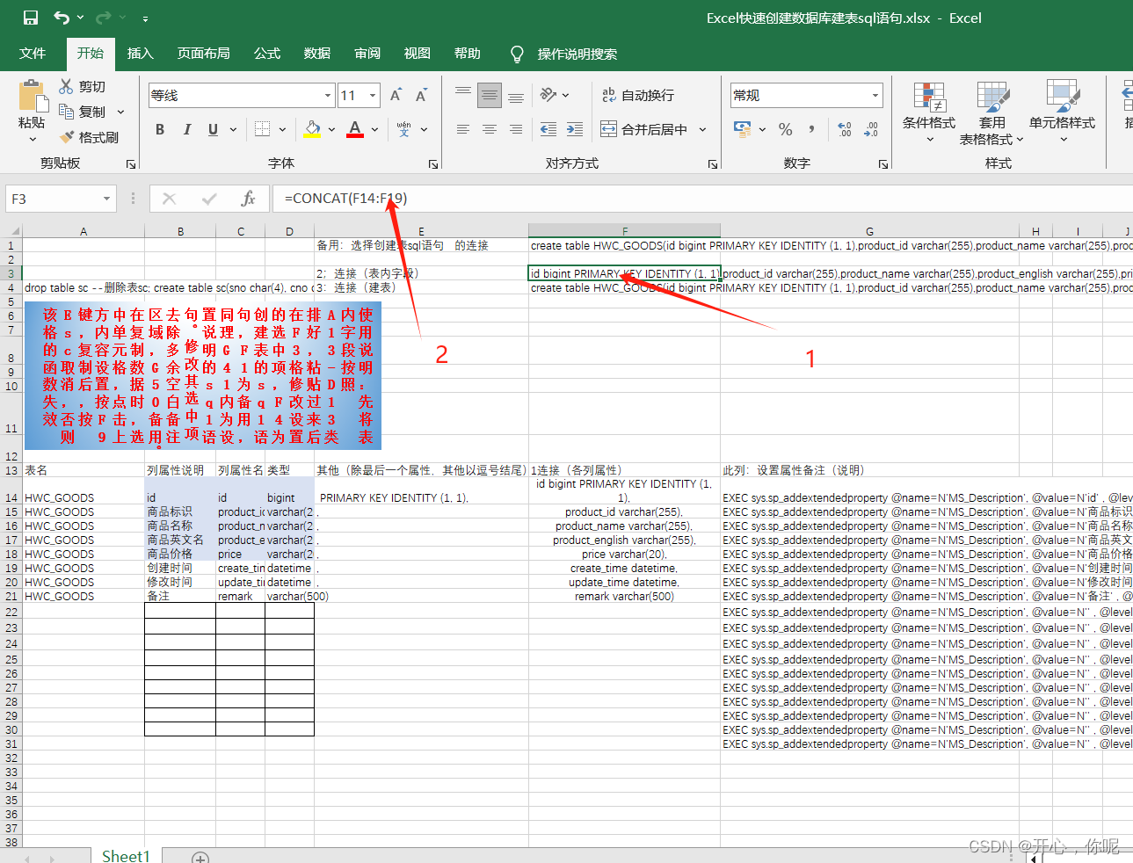Toggle Italic formatting
The width and height of the screenshot is (1133, 863).
tap(186, 129)
